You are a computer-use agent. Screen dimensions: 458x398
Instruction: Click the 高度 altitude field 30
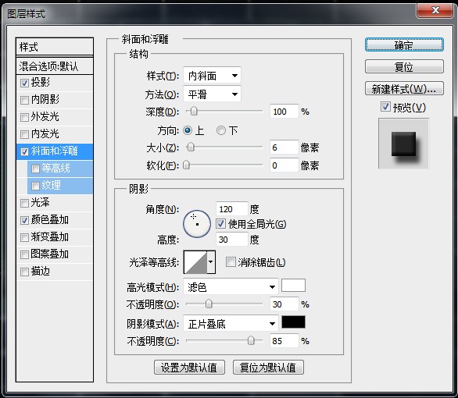point(231,240)
